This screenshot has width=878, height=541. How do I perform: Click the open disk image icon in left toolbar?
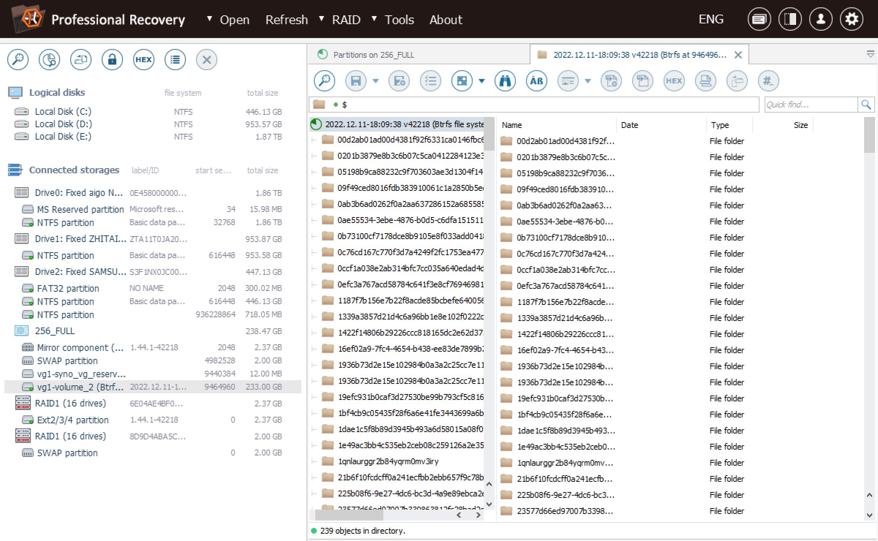81,60
